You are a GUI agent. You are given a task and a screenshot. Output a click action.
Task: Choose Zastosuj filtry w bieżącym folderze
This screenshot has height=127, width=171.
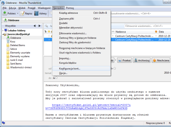click(x=81, y=38)
